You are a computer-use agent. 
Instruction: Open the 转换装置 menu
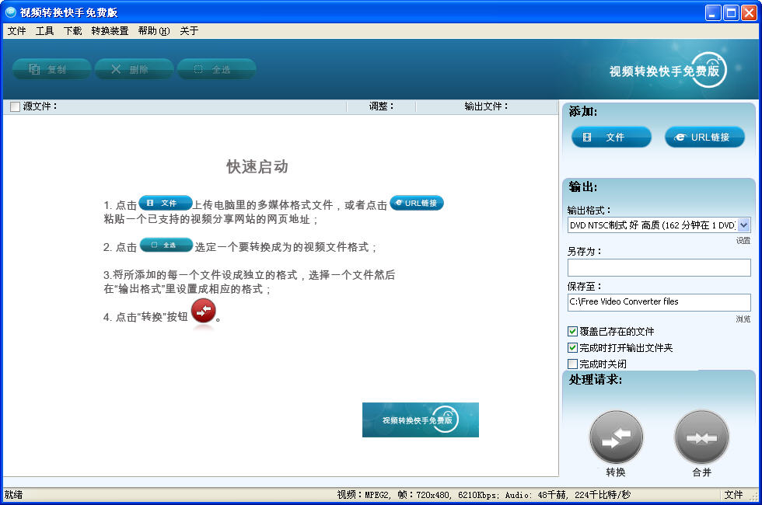[x=110, y=30]
